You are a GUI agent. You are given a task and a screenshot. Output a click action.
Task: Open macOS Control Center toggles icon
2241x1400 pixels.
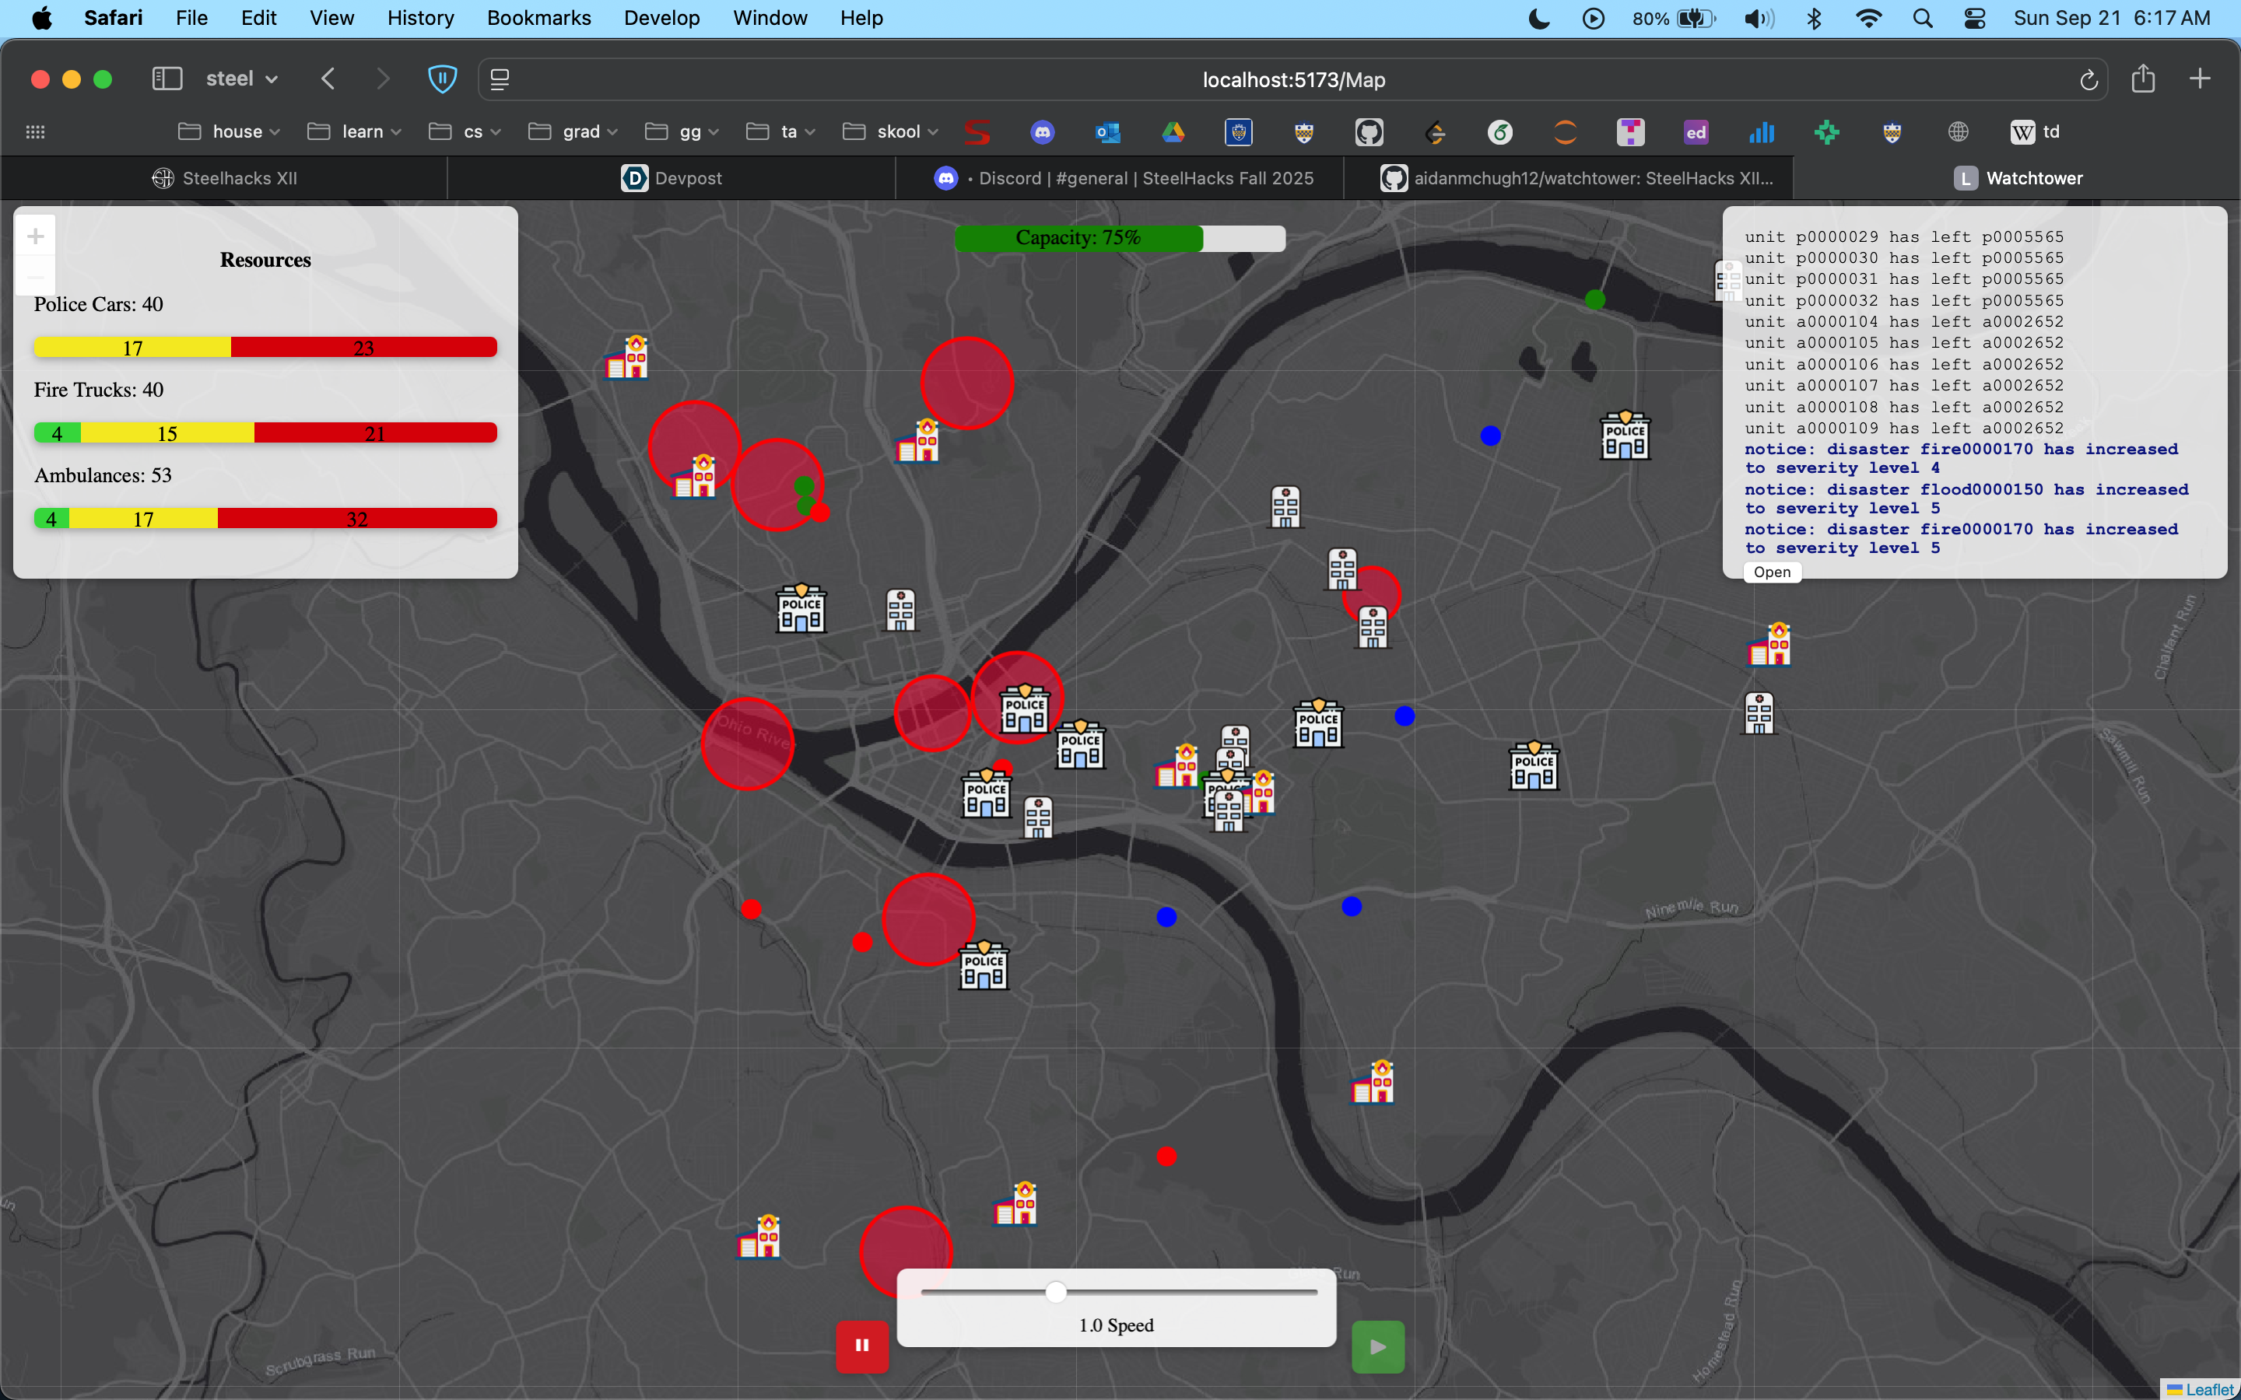tap(1974, 19)
